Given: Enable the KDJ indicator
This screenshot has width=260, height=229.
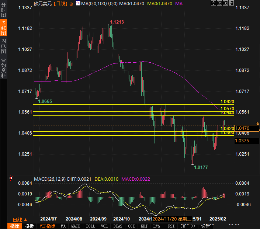Looking at the screenshot, I should click(144, 226).
